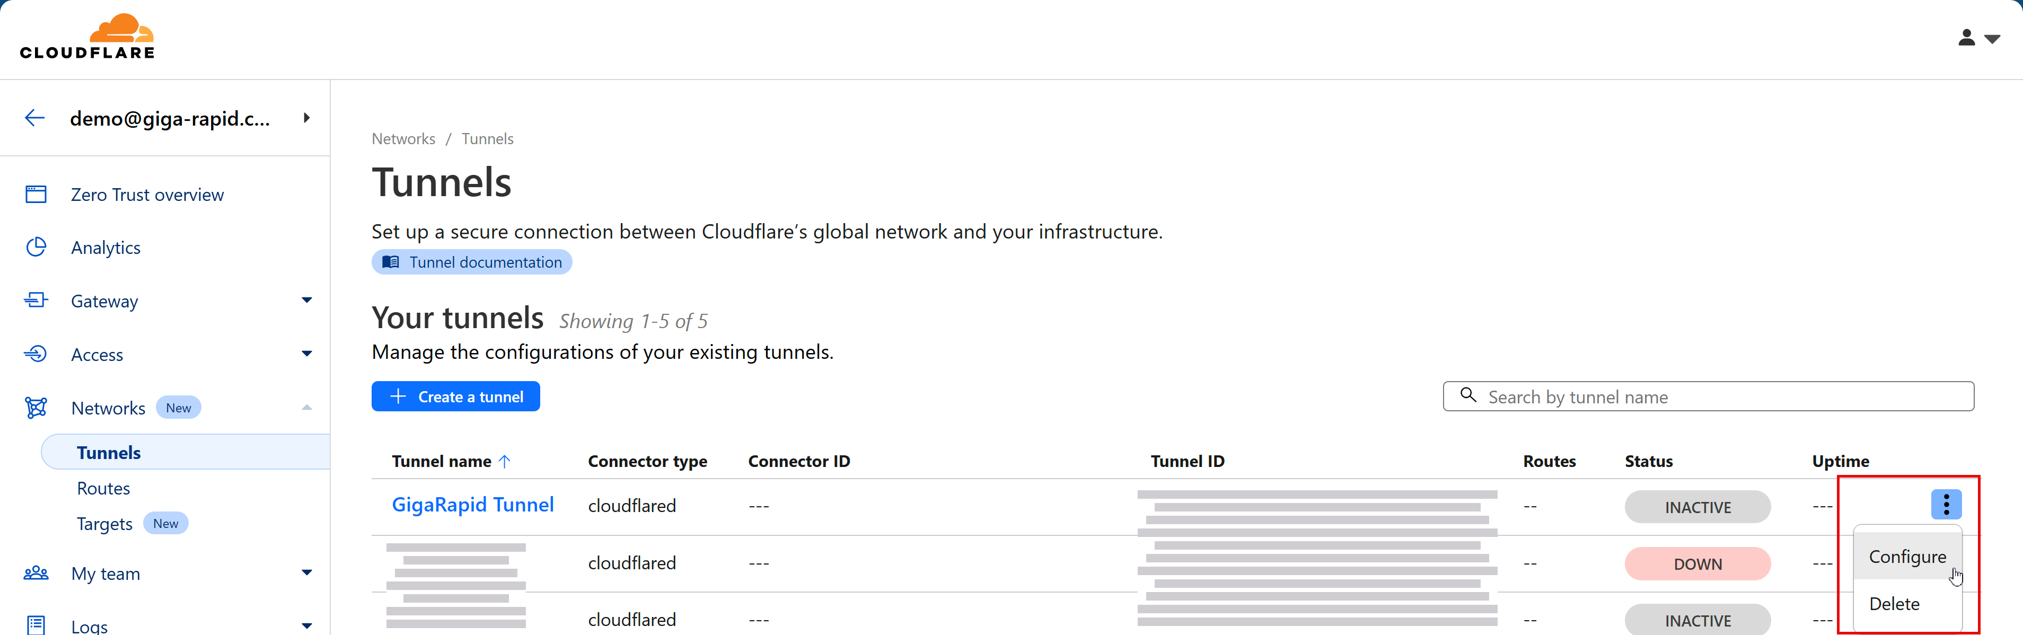The image size is (2023, 635).
Task: Go back using the left arrow icon
Action: (x=34, y=118)
